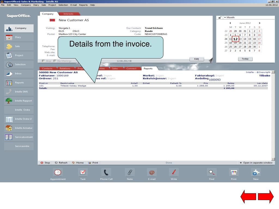The image size is (279, 209).
Task: Open the Sale coins icon
Action: pos(9,46)
